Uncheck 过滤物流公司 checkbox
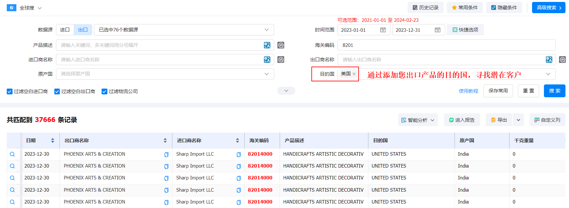Screen dimensions: 569x208 [104, 91]
